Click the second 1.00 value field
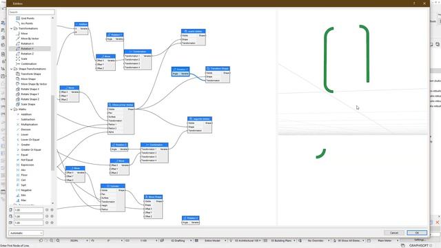This screenshot has width=441, height=248. tap(28, 216)
